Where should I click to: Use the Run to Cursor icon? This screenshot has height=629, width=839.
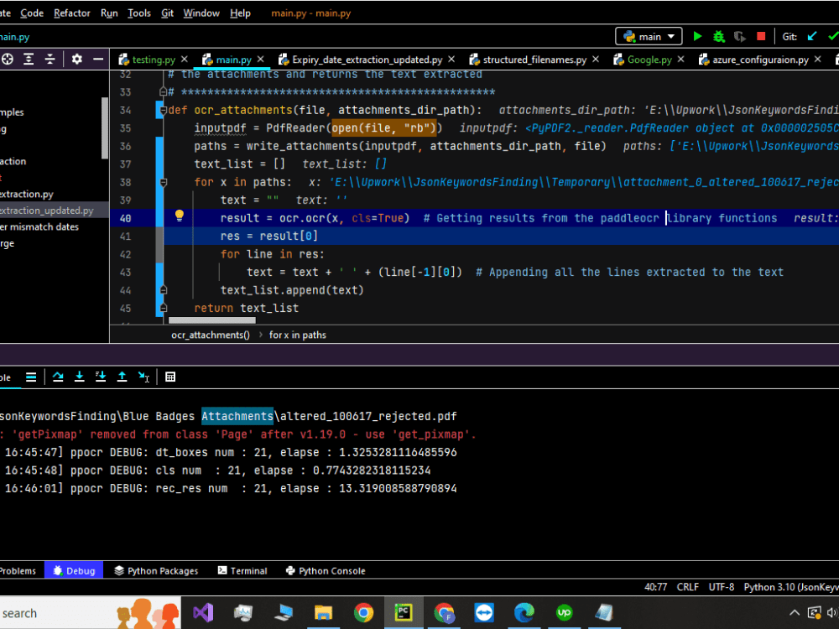pyautogui.click(x=143, y=377)
